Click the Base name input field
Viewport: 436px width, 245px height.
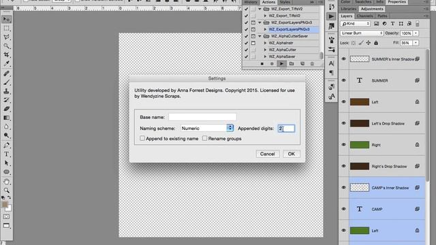[x=202, y=117]
